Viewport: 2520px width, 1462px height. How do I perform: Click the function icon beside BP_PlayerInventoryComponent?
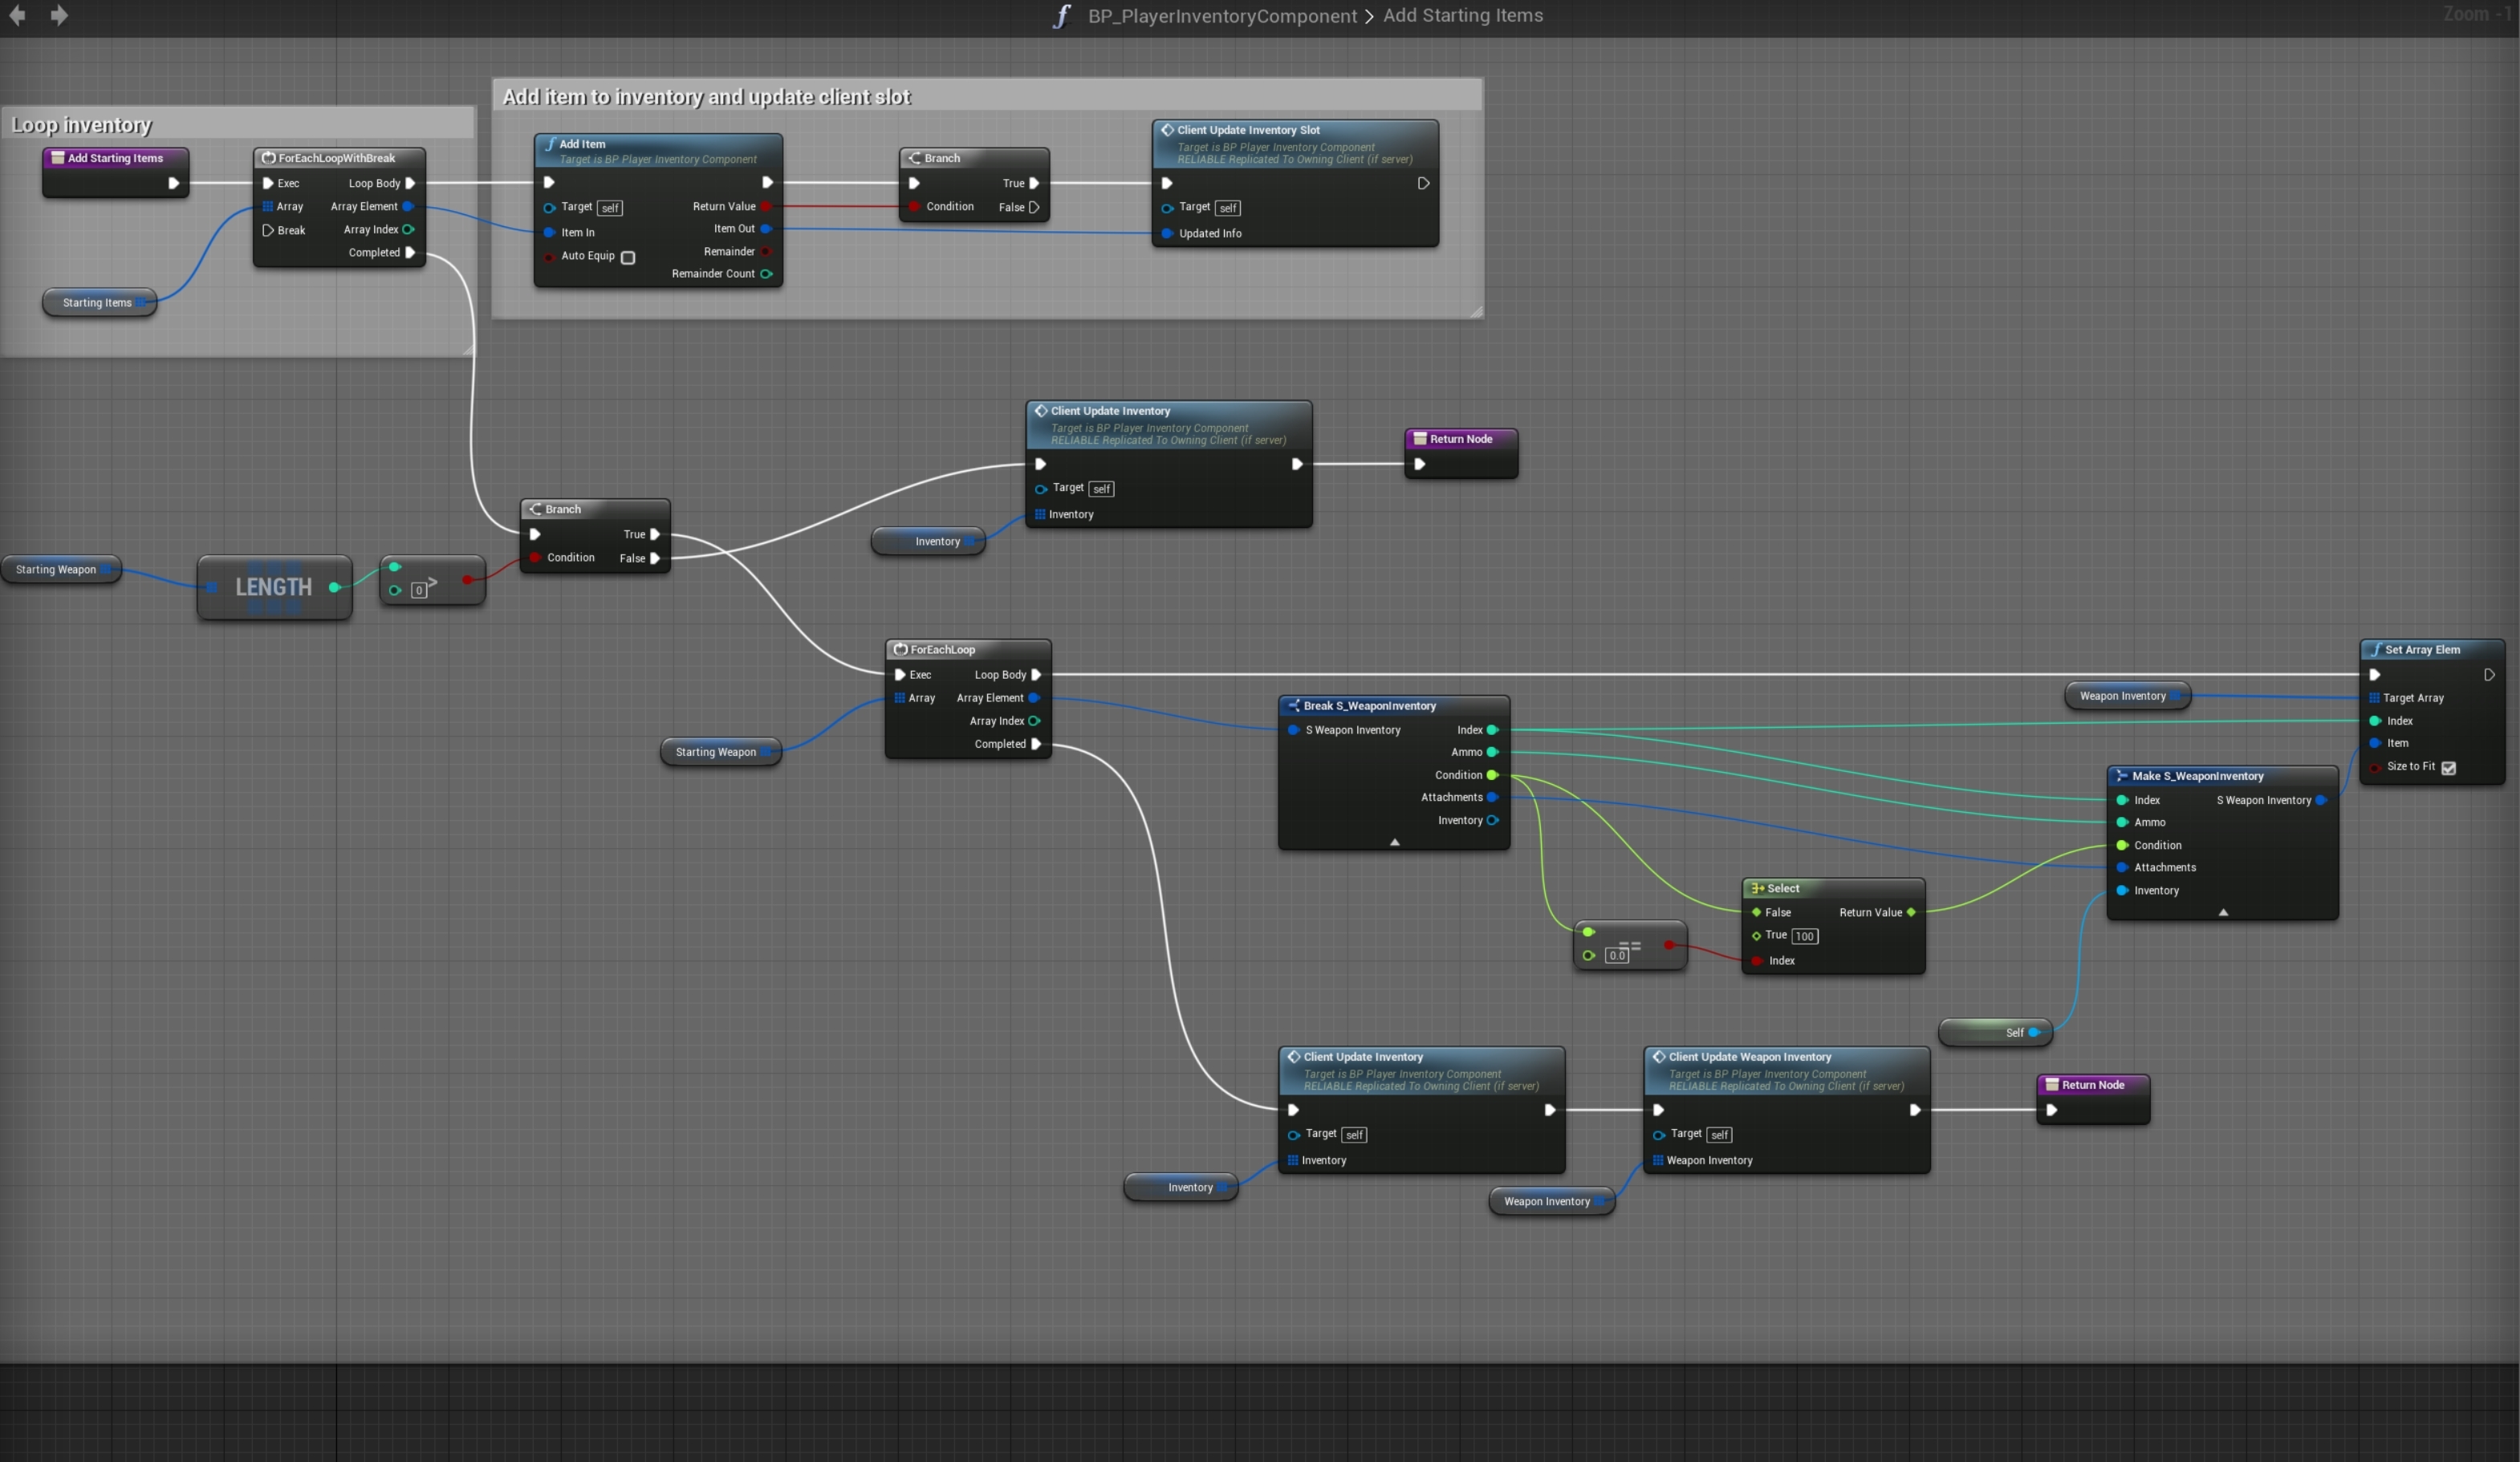(1062, 16)
